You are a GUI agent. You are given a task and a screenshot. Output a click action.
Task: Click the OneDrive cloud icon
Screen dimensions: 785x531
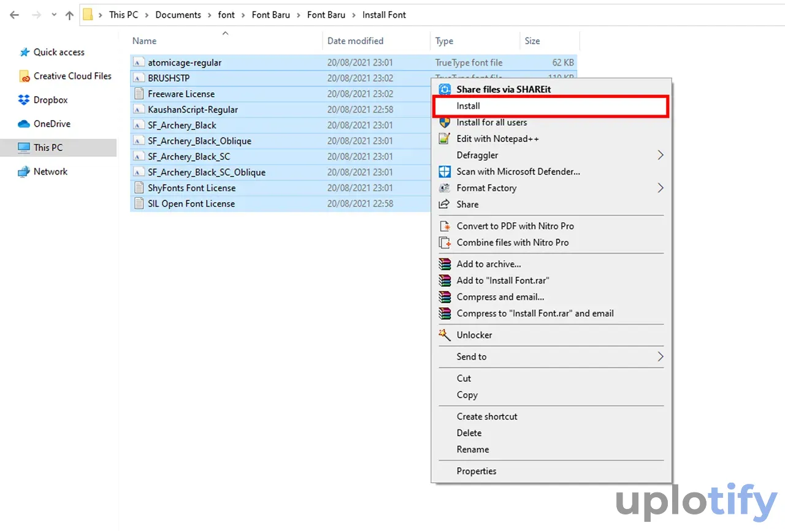click(24, 124)
